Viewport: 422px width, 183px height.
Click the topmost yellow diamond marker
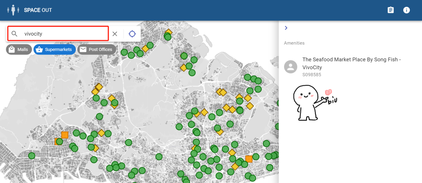(x=168, y=32)
